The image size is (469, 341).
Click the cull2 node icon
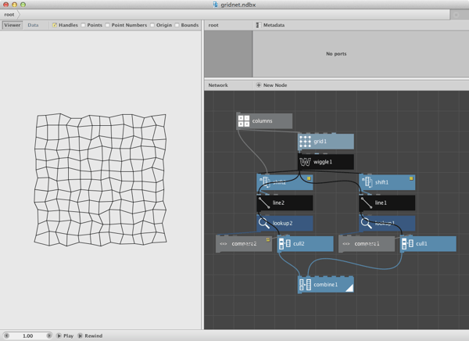point(285,243)
